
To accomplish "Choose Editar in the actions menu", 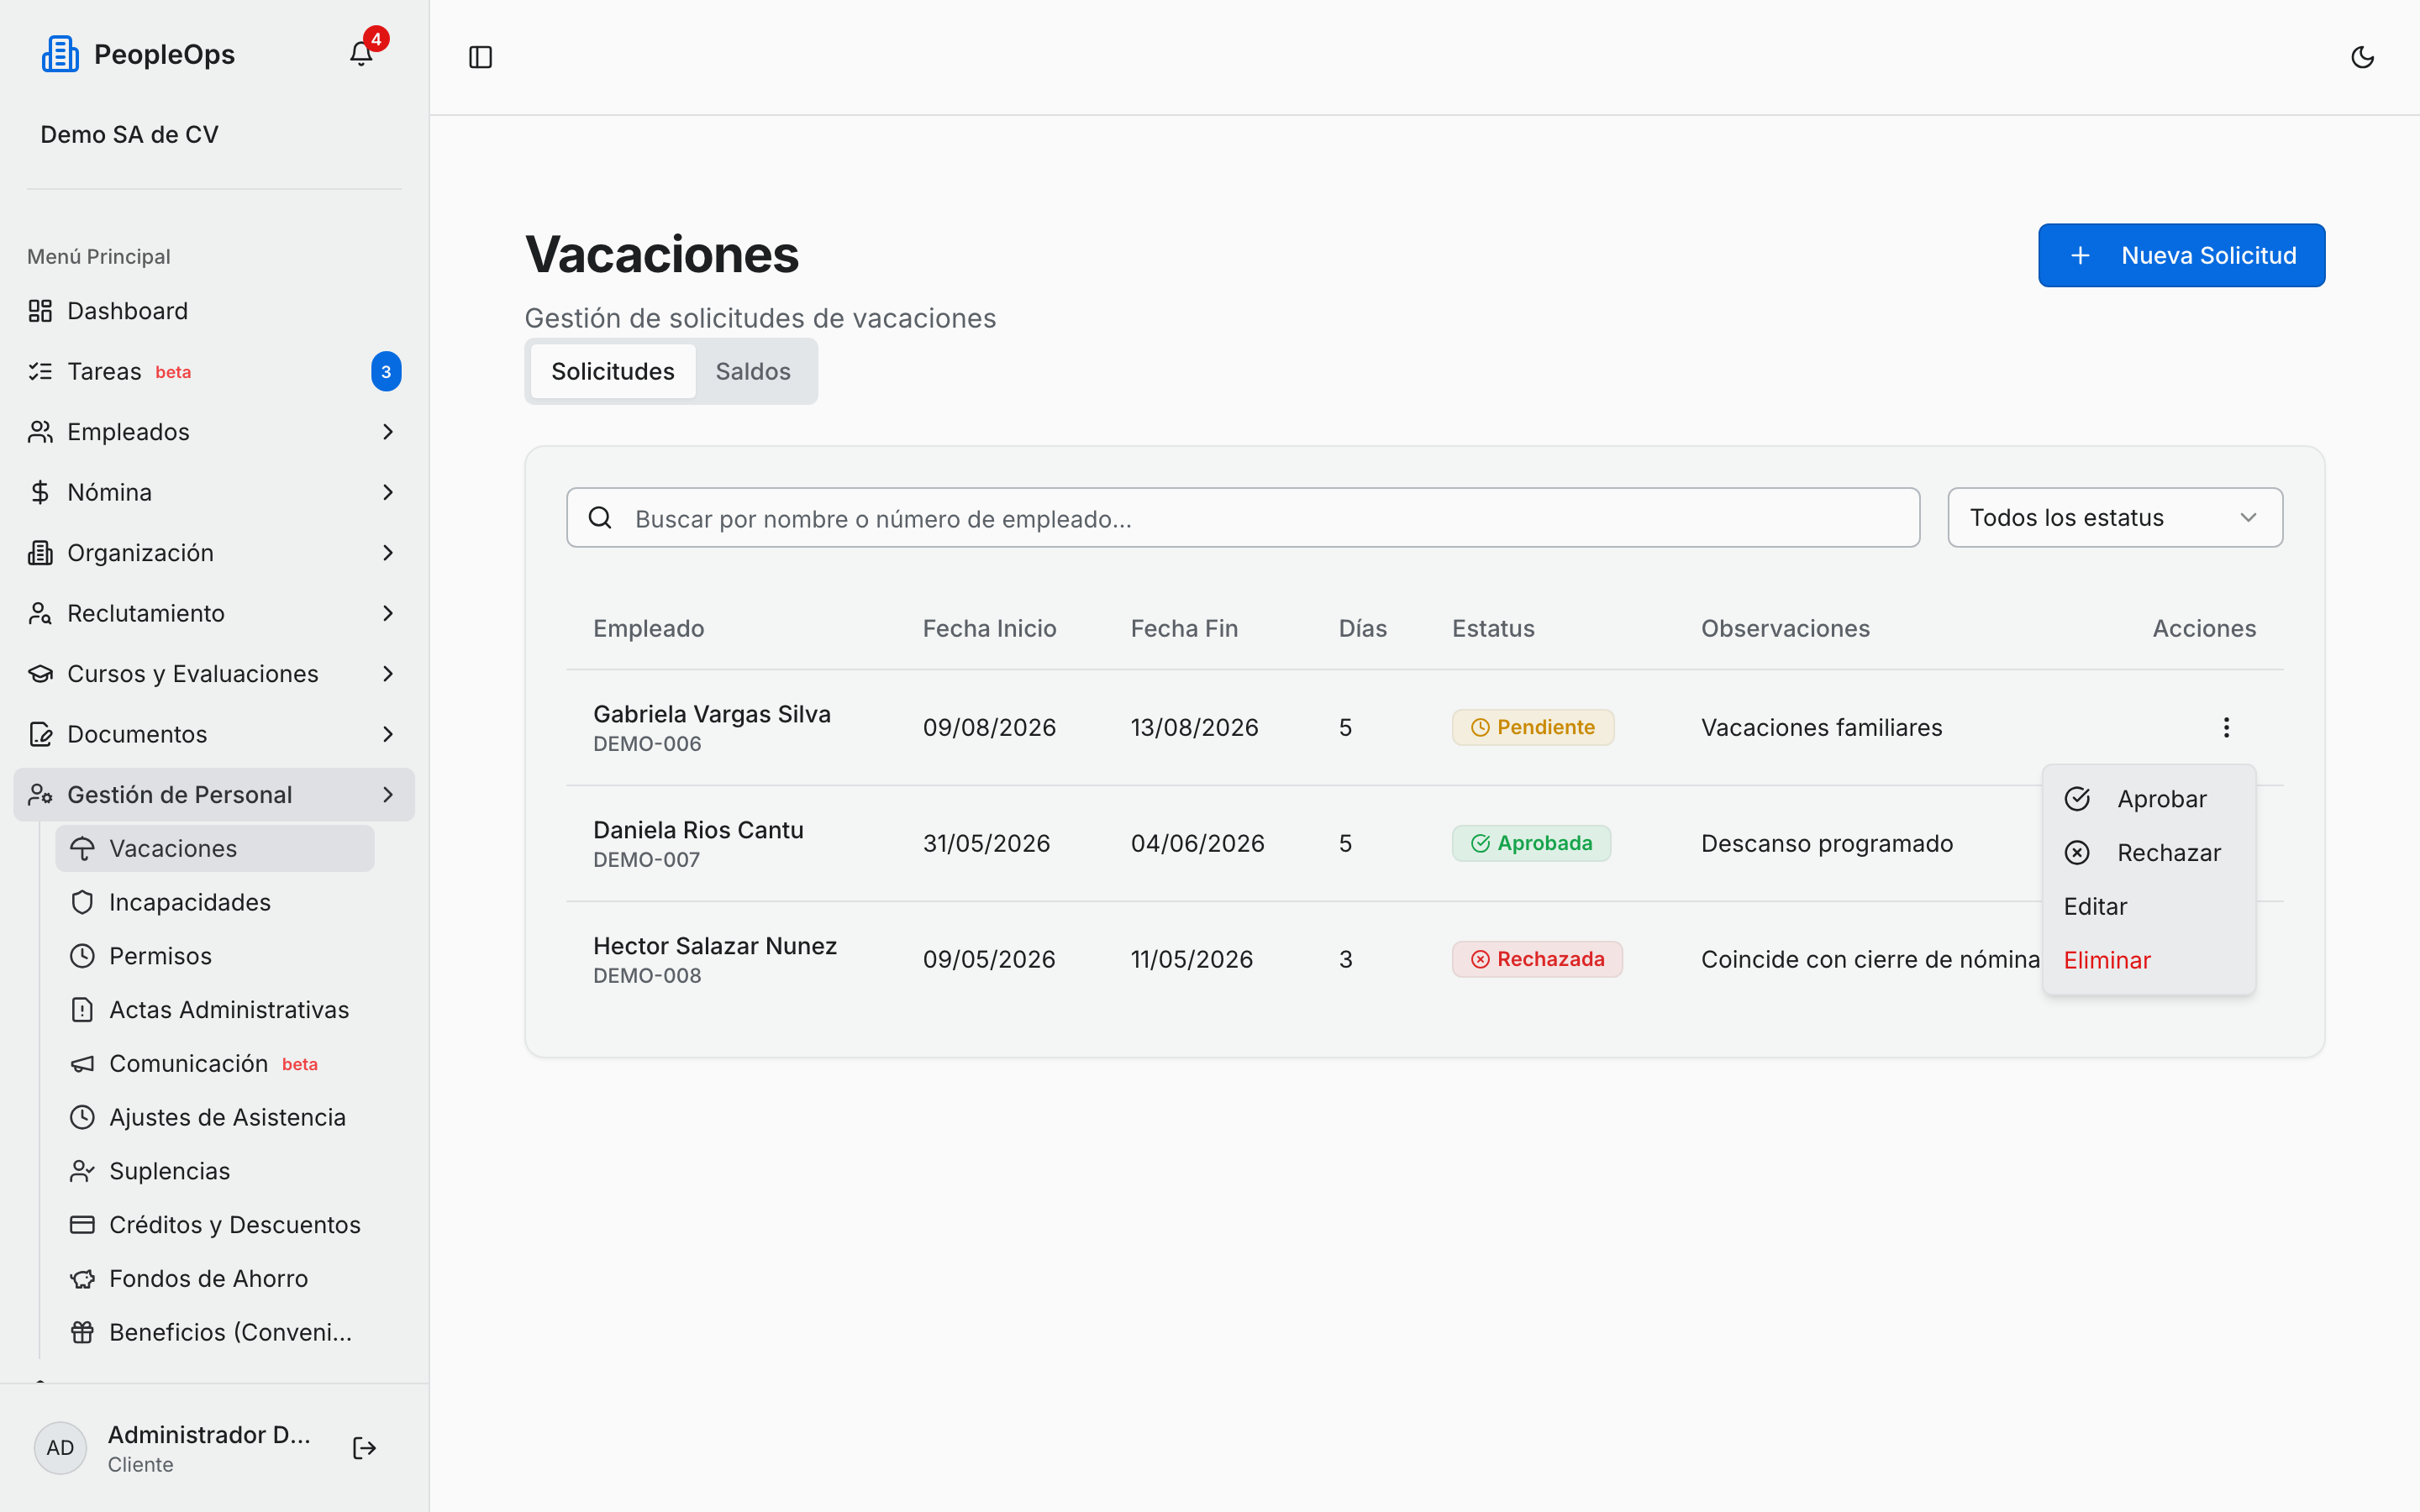I will pyautogui.click(x=2148, y=907).
